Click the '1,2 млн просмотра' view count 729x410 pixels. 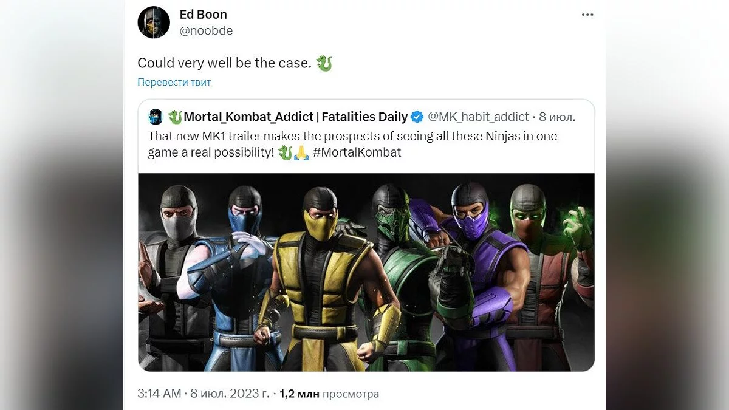pos(329,394)
